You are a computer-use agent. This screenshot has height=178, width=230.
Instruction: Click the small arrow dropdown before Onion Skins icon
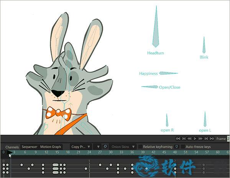99,147
